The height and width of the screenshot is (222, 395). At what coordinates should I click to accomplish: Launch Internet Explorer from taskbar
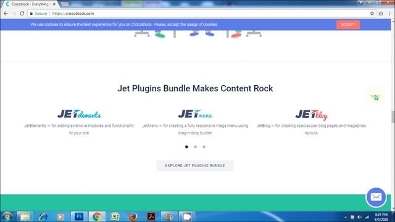[x=43, y=216]
